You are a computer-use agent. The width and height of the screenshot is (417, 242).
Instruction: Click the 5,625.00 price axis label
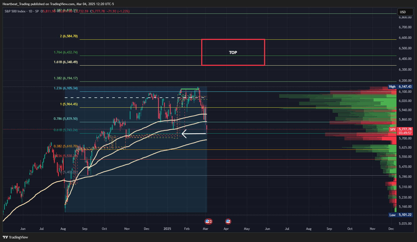(x=405, y=148)
